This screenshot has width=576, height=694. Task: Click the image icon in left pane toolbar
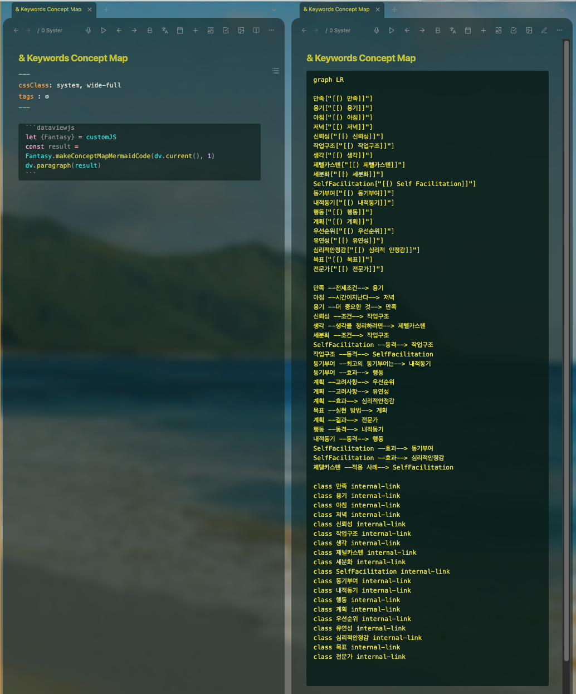click(x=241, y=31)
